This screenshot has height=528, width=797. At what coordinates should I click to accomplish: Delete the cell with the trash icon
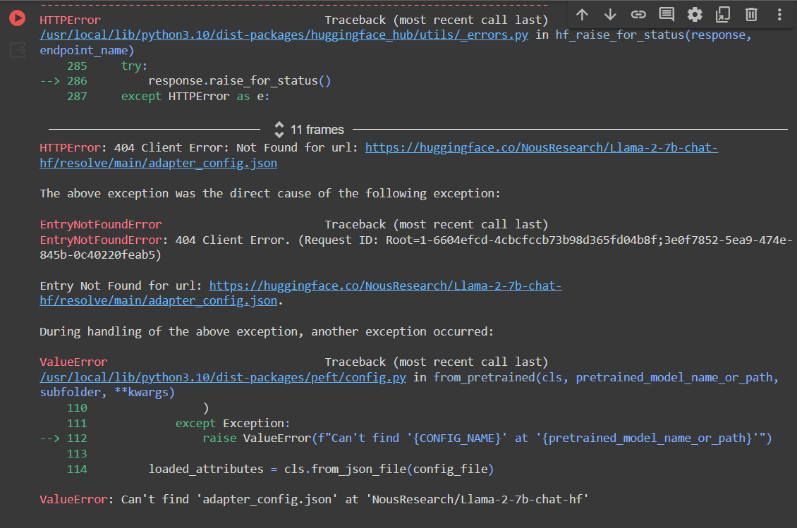point(750,14)
